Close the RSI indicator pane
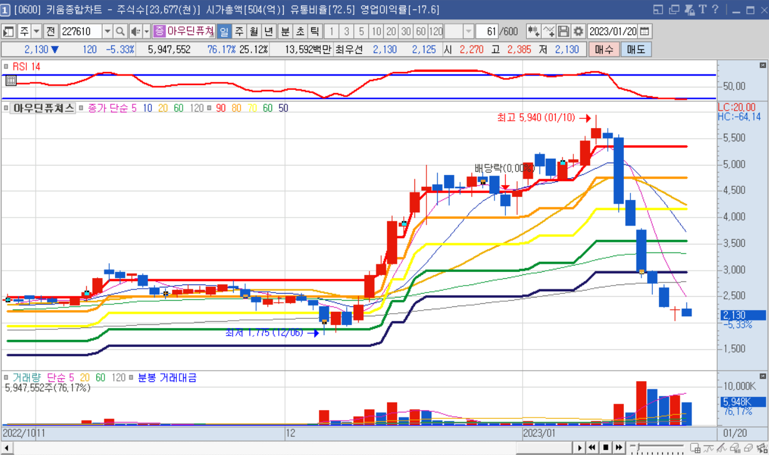Image resolution: width=769 pixels, height=455 pixels. point(763,65)
